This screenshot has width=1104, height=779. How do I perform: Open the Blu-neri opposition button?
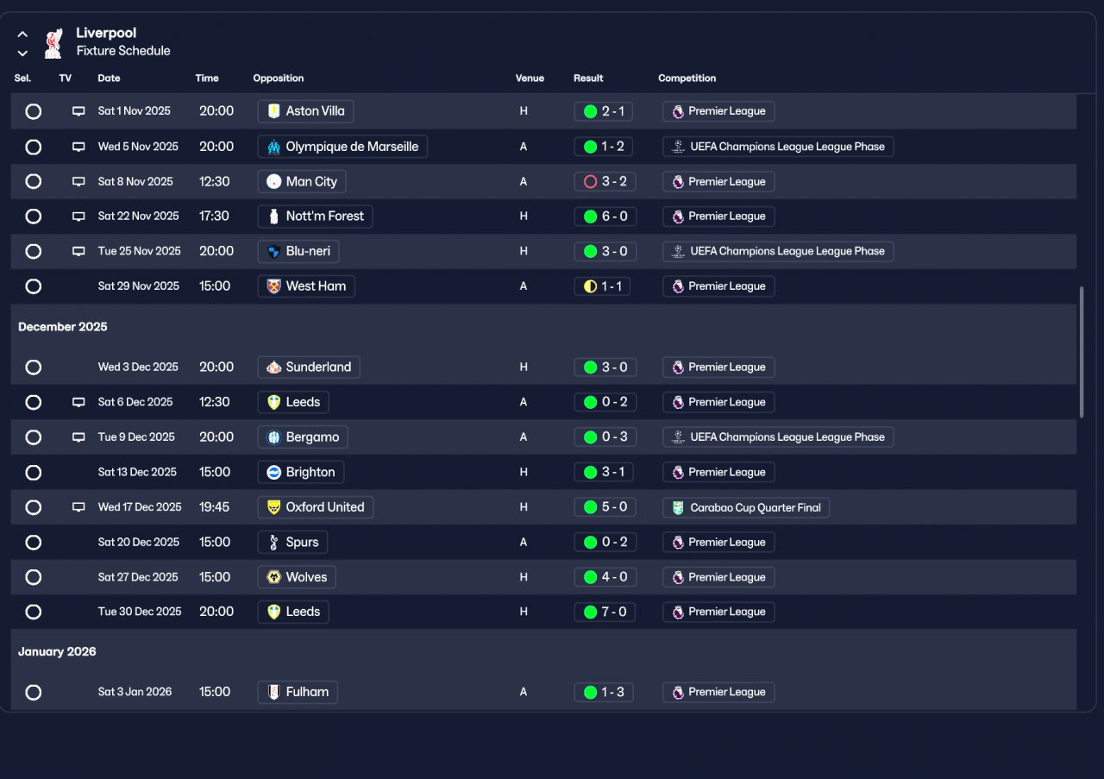tap(298, 252)
